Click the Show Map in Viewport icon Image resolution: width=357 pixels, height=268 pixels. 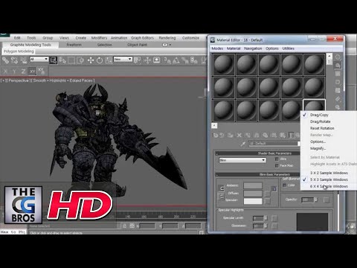(283, 135)
